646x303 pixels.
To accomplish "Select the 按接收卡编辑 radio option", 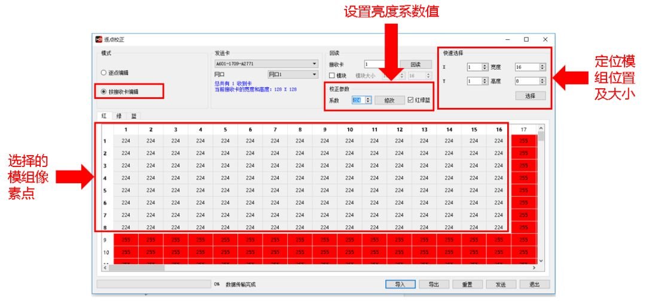I will pyautogui.click(x=103, y=92).
